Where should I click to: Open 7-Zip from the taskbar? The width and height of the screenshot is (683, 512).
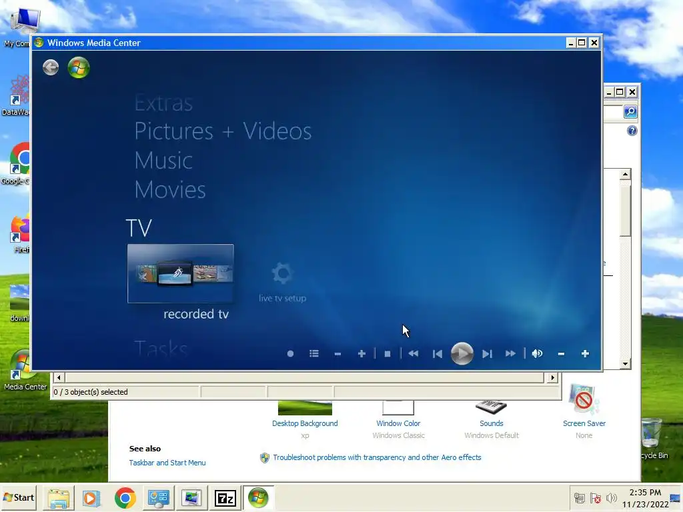(x=225, y=498)
